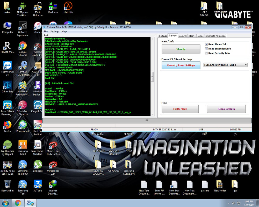Open the VIVO Y53 SDCard folder
The height and width of the screenshot is (207, 259).
click(114, 148)
